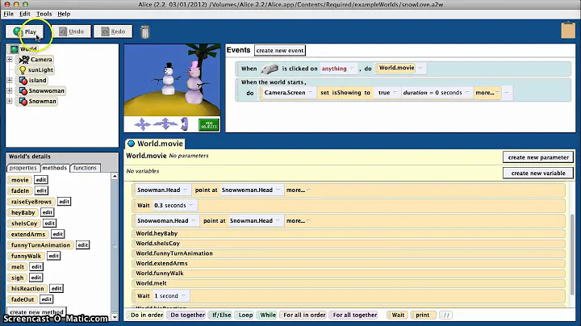The height and width of the screenshot is (326, 581).
Task: Click edit next to movie method
Action: pos(41,180)
